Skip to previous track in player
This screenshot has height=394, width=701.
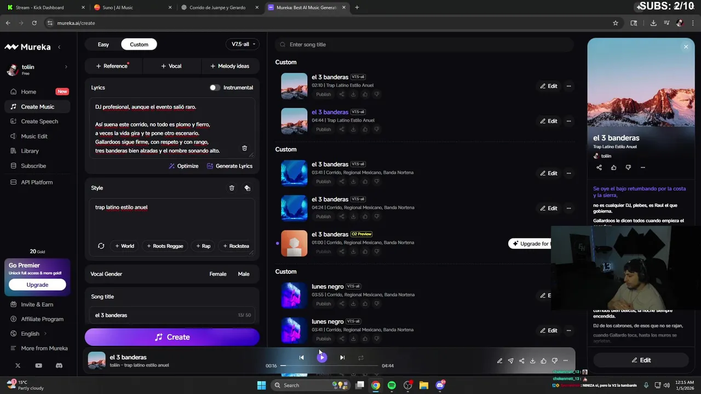(x=301, y=357)
